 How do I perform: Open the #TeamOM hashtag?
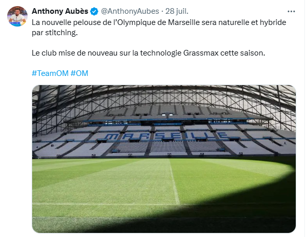(x=50, y=73)
